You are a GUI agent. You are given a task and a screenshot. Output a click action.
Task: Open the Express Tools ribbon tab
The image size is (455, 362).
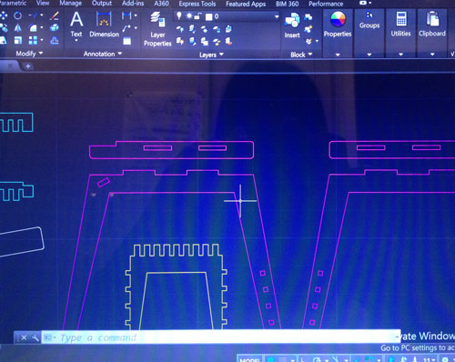point(197,4)
